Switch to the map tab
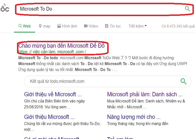The image size is (195, 139). [x=45, y=26]
